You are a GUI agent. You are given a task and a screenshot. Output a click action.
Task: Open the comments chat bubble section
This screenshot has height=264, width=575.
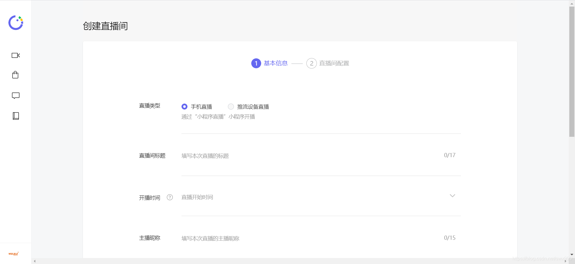coord(16,96)
